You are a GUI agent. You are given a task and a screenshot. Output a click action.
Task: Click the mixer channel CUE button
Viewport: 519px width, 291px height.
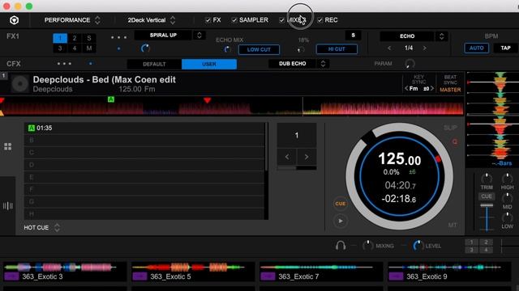click(x=487, y=196)
